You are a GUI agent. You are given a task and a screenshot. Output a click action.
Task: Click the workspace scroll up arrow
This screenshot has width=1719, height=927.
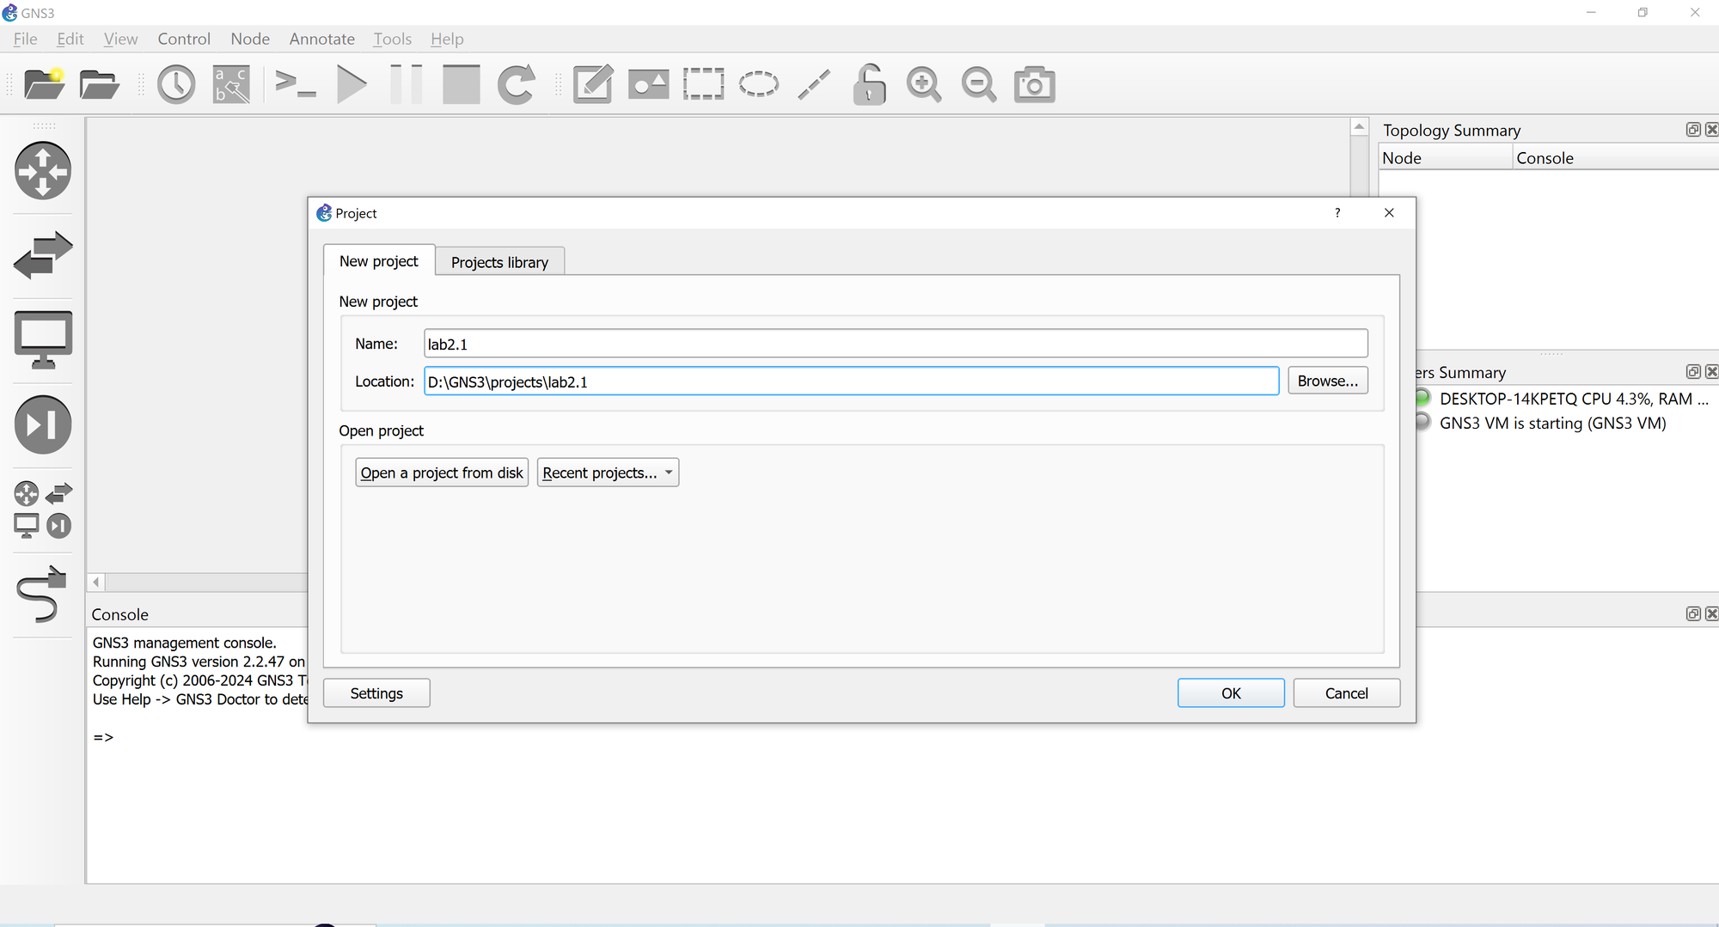point(1359,127)
